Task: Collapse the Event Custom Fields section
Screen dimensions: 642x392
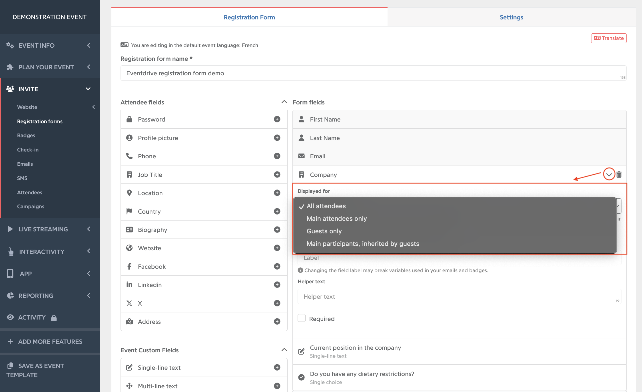Action: point(284,350)
